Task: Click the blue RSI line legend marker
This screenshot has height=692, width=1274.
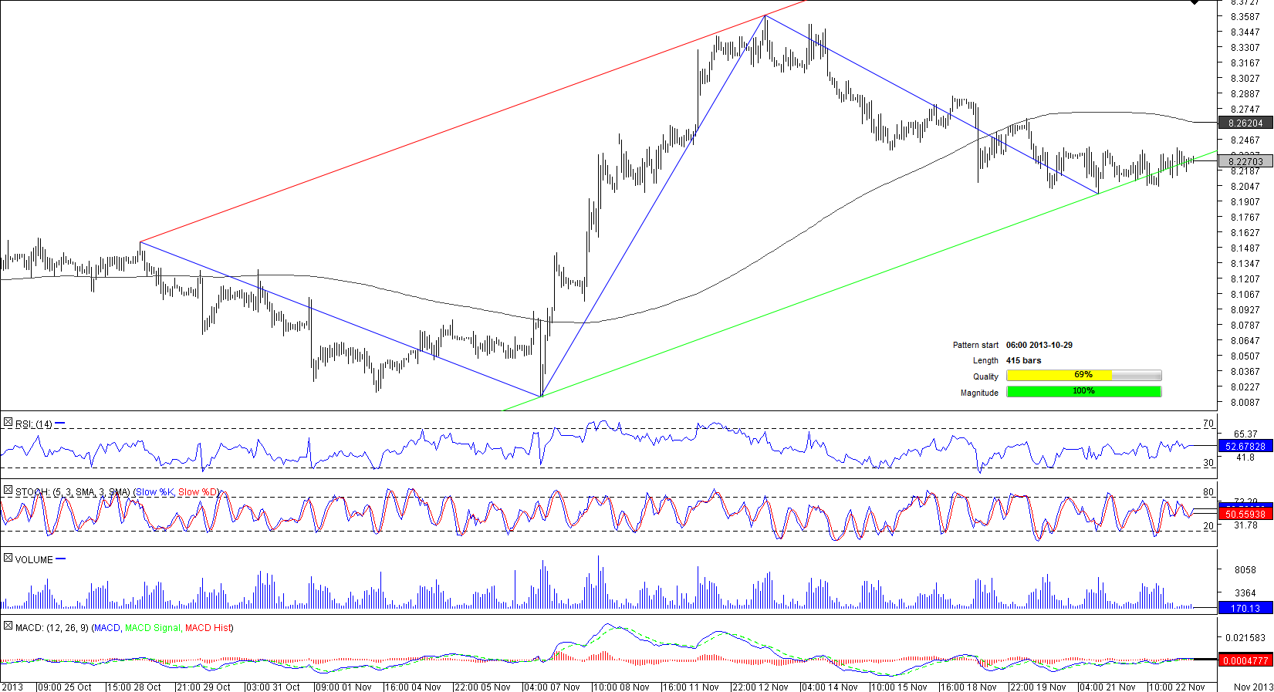Action: (60, 424)
